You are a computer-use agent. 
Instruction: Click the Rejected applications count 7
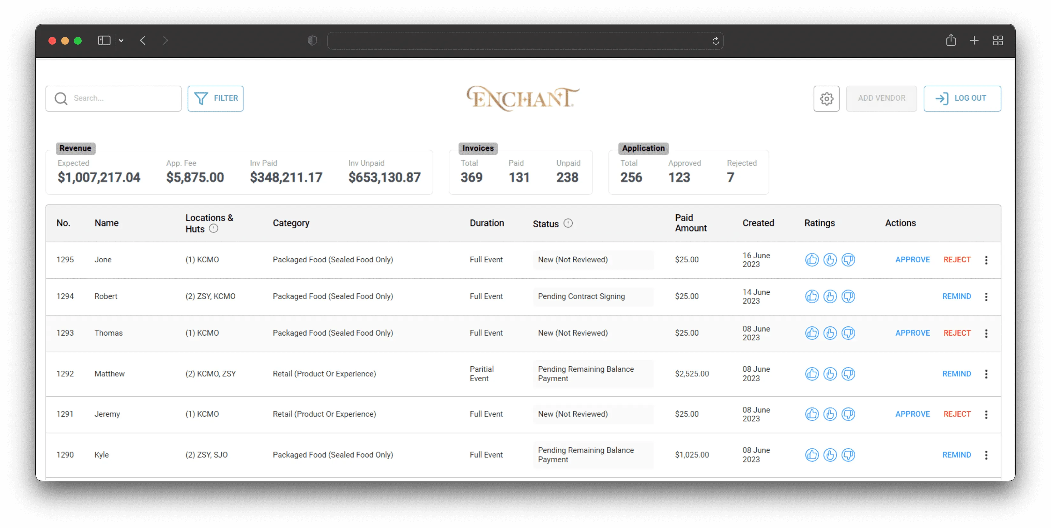730,177
